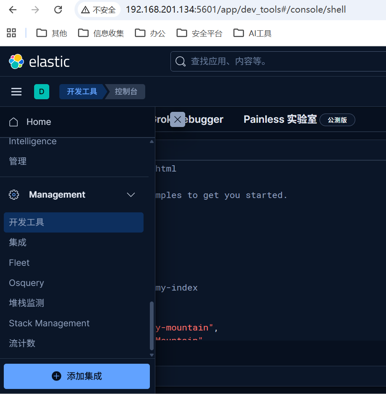
Task: Open the green D space avatar
Action: pyautogui.click(x=42, y=92)
